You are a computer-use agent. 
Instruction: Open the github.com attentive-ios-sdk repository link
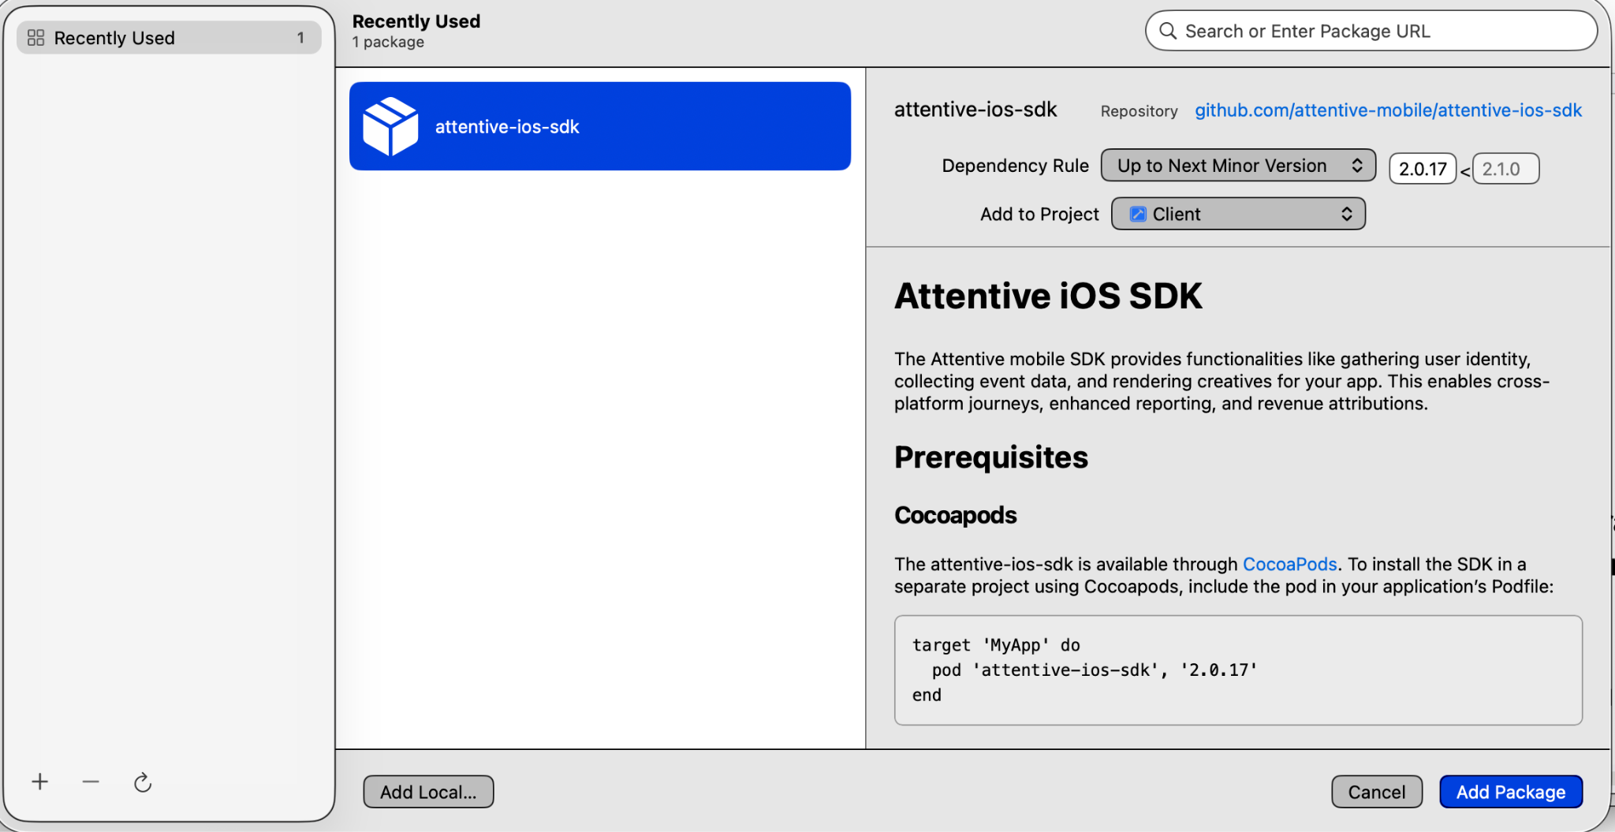(1388, 110)
